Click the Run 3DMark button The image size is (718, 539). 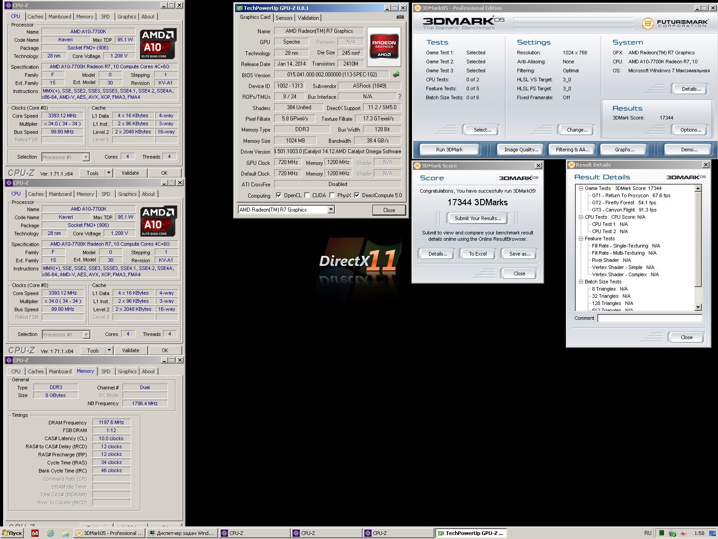[x=449, y=150]
